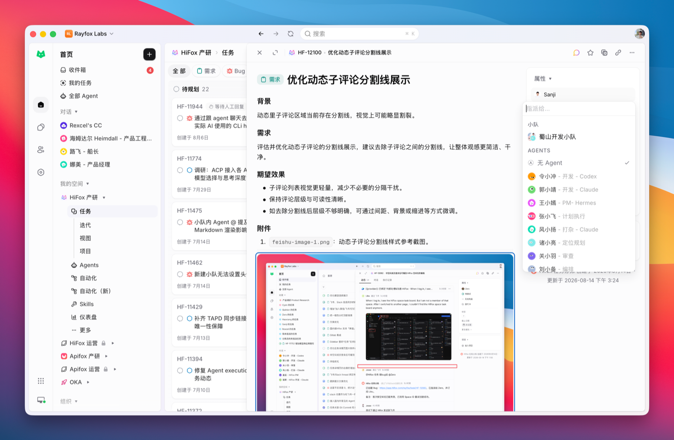
Task: Toggle status circle of HF-11774 task
Action: 180,170
